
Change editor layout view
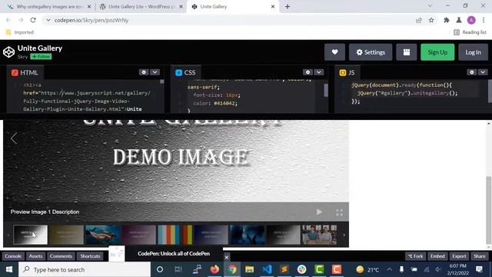pos(407,52)
